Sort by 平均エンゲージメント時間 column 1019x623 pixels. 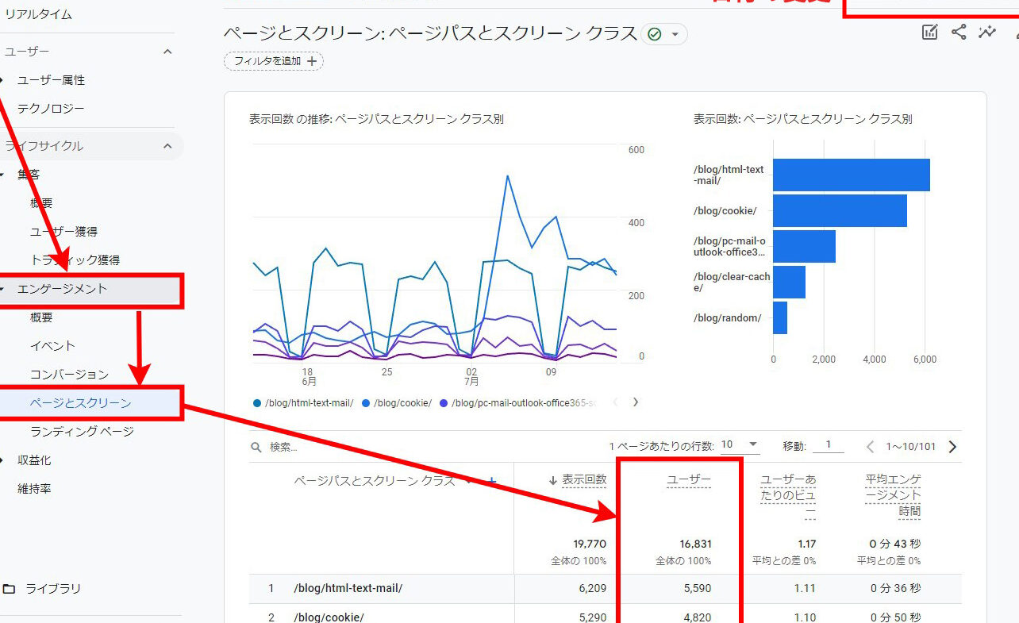click(893, 496)
